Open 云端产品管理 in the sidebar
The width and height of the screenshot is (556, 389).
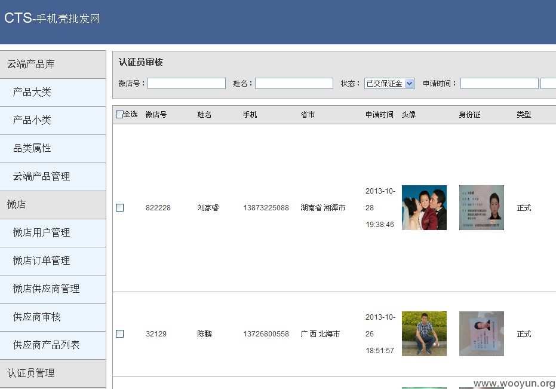53,176
